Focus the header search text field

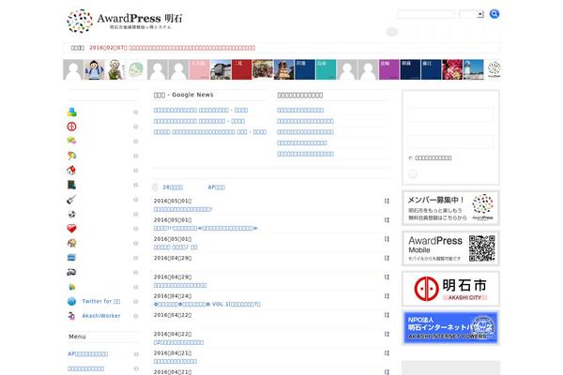coord(426,14)
